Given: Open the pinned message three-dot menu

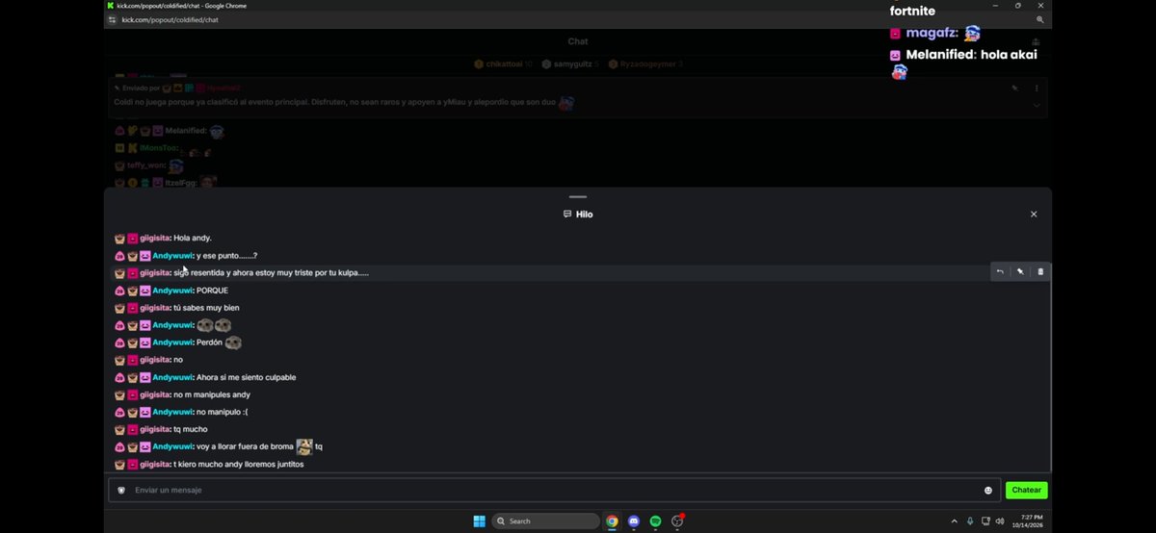Looking at the screenshot, I should tap(1037, 88).
